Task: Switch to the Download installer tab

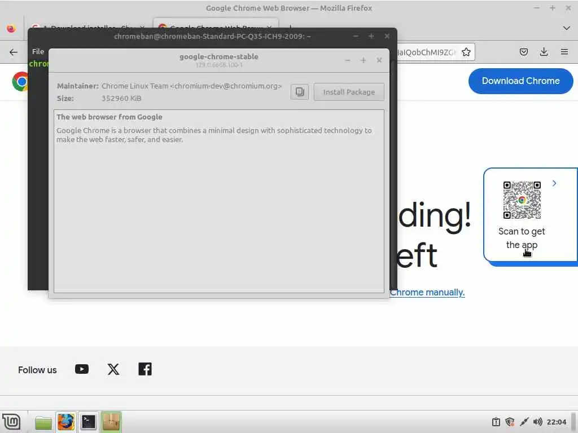Action: 89,27
